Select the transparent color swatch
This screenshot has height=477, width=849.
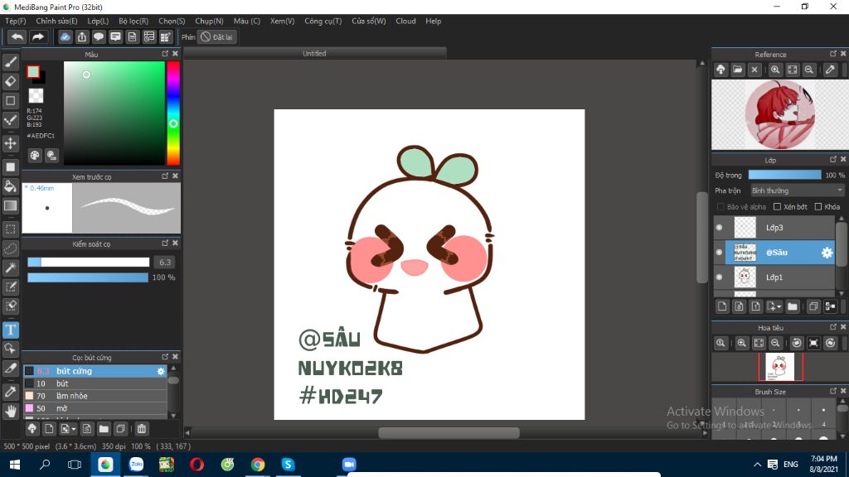36,96
